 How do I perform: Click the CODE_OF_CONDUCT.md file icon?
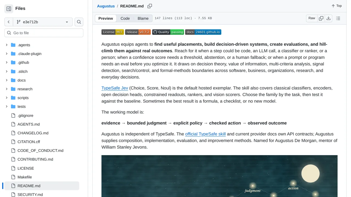point(13,150)
